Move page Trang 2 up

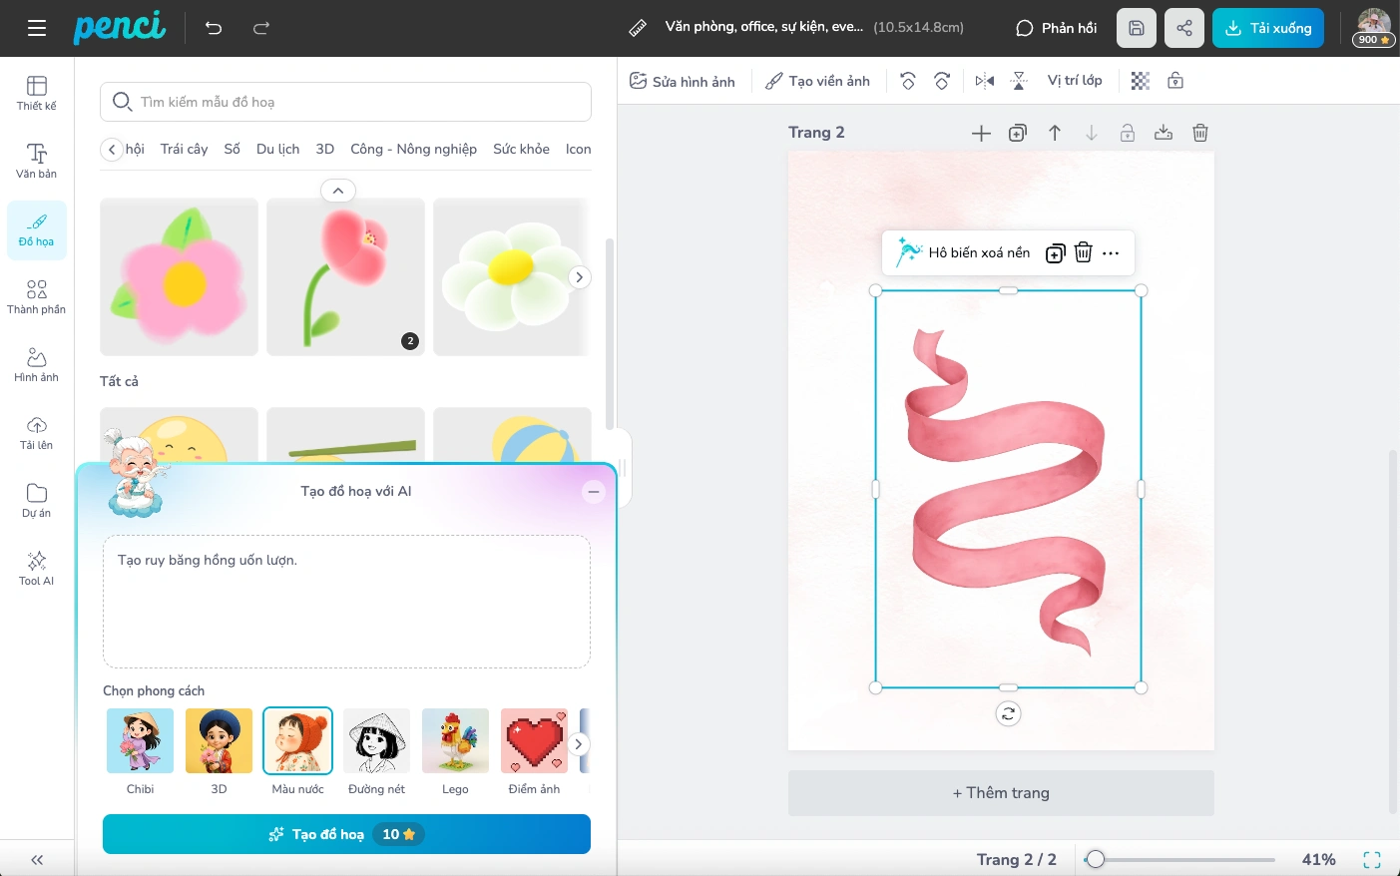coord(1055,133)
